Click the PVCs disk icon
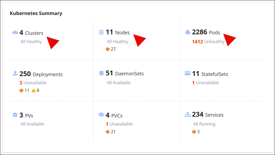Image resolution: width=275 pixels, height=155 pixels. tap(101, 115)
